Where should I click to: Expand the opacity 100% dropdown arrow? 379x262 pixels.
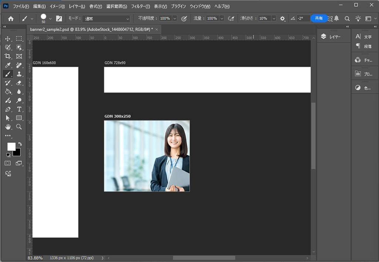point(175,19)
